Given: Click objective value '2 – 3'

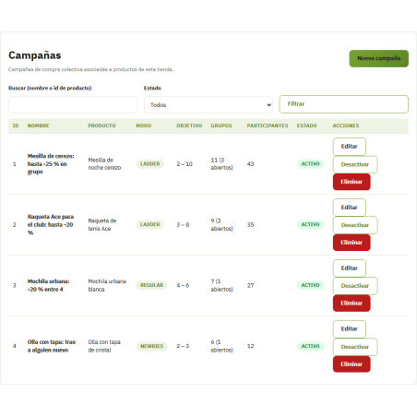Looking at the screenshot, I should [x=183, y=346].
